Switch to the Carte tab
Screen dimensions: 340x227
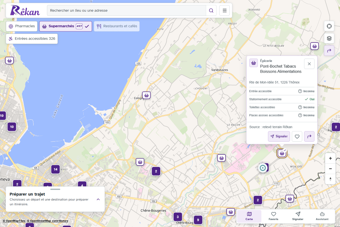pyautogui.click(x=249, y=216)
